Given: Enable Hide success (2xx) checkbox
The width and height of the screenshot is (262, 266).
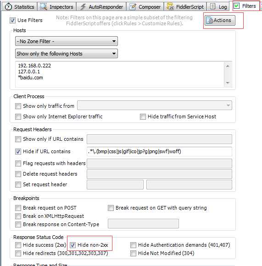Looking at the screenshot, I should [x=18, y=245].
